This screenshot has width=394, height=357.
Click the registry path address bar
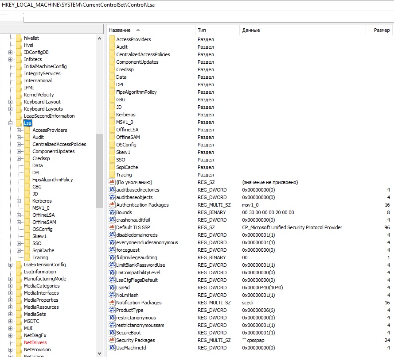click(197, 5)
